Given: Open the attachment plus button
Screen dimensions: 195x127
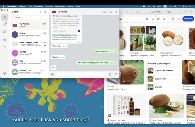Looking at the screenshot, I should tap(52, 74).
